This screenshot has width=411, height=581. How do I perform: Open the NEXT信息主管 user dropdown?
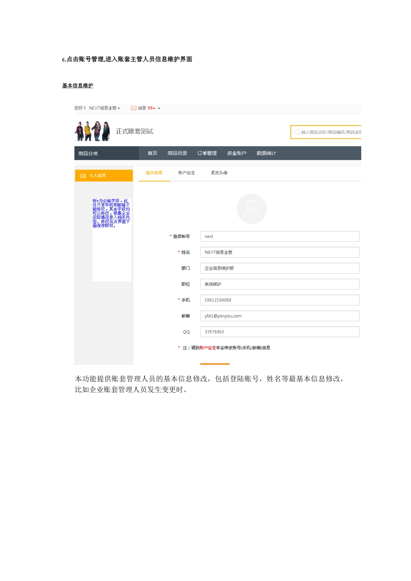click(x=104, y=108)
